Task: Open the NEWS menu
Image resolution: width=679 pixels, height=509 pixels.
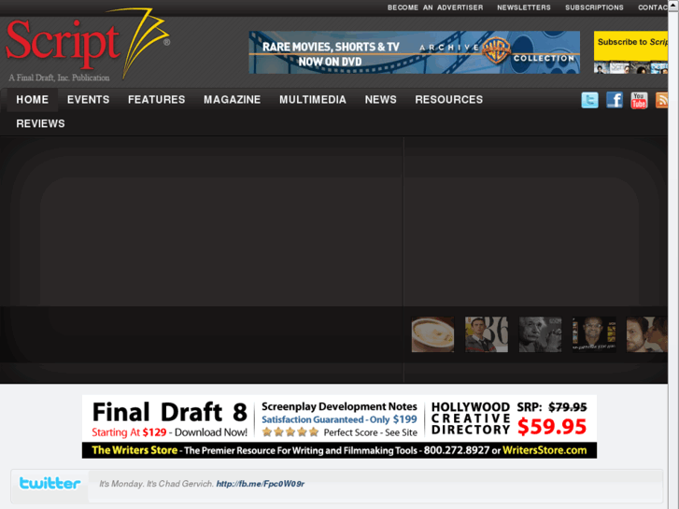Action: (381, 100)
